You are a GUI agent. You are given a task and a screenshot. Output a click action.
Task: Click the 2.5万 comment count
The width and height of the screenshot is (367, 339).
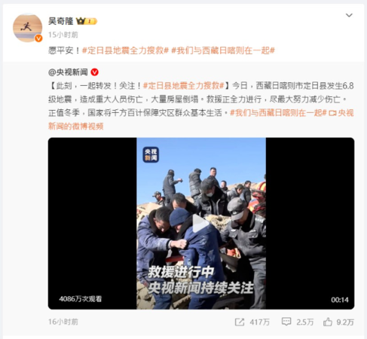304,322
